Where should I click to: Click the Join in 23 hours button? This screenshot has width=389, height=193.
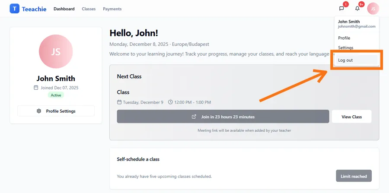pyautogui.click(x=223, y=117)
